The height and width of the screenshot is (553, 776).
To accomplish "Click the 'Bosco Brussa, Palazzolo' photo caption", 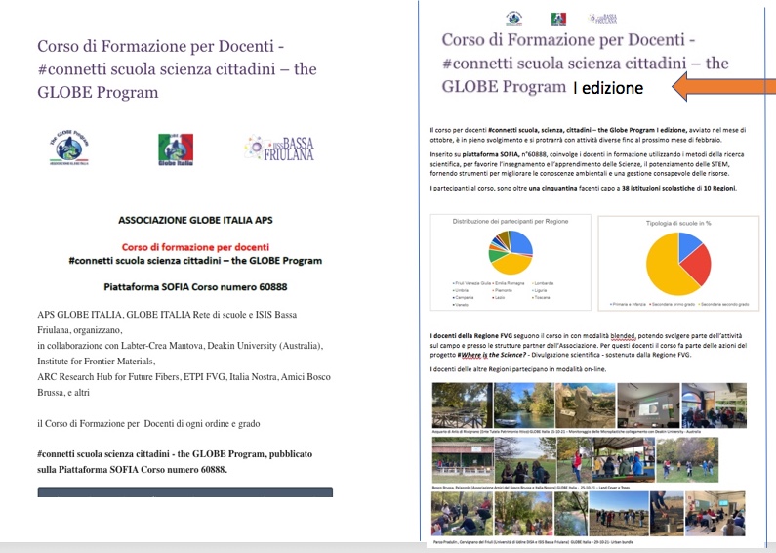I will [x=531, y=488].
